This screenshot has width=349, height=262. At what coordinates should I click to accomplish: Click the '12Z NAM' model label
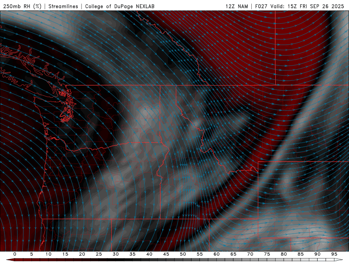coord(237,6)
